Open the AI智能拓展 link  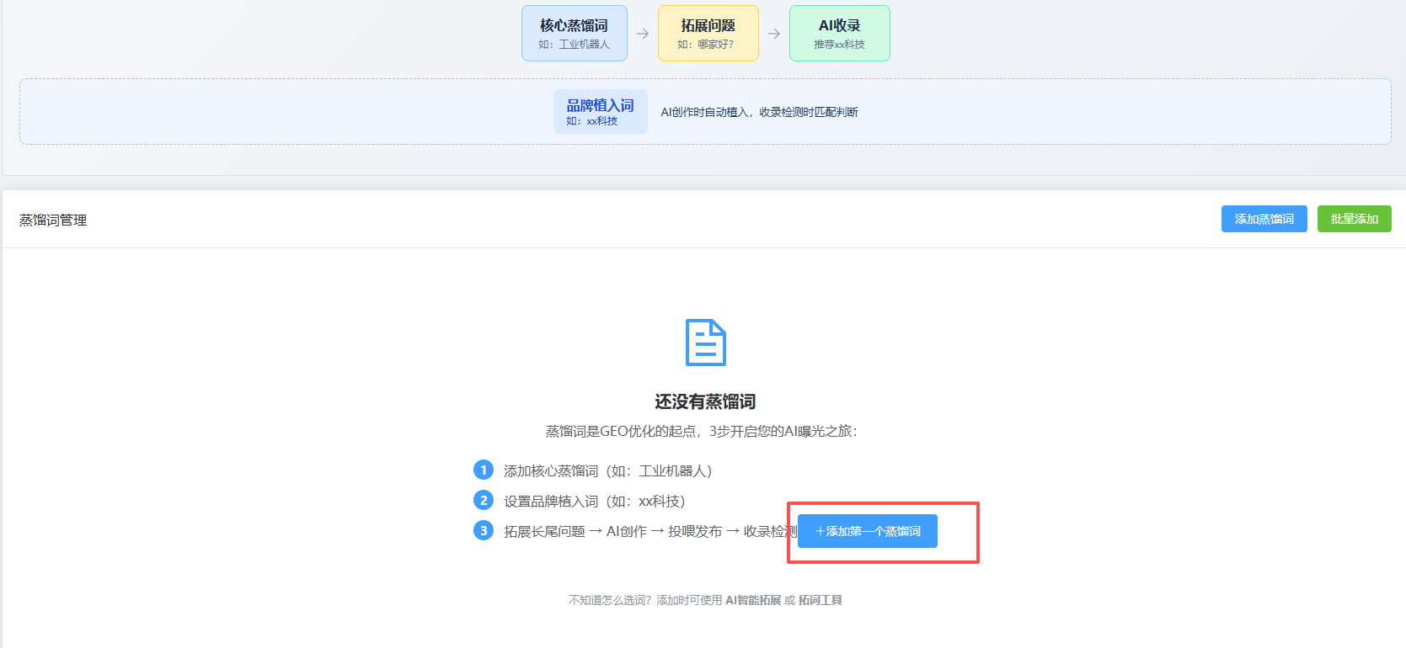[753, 600]
